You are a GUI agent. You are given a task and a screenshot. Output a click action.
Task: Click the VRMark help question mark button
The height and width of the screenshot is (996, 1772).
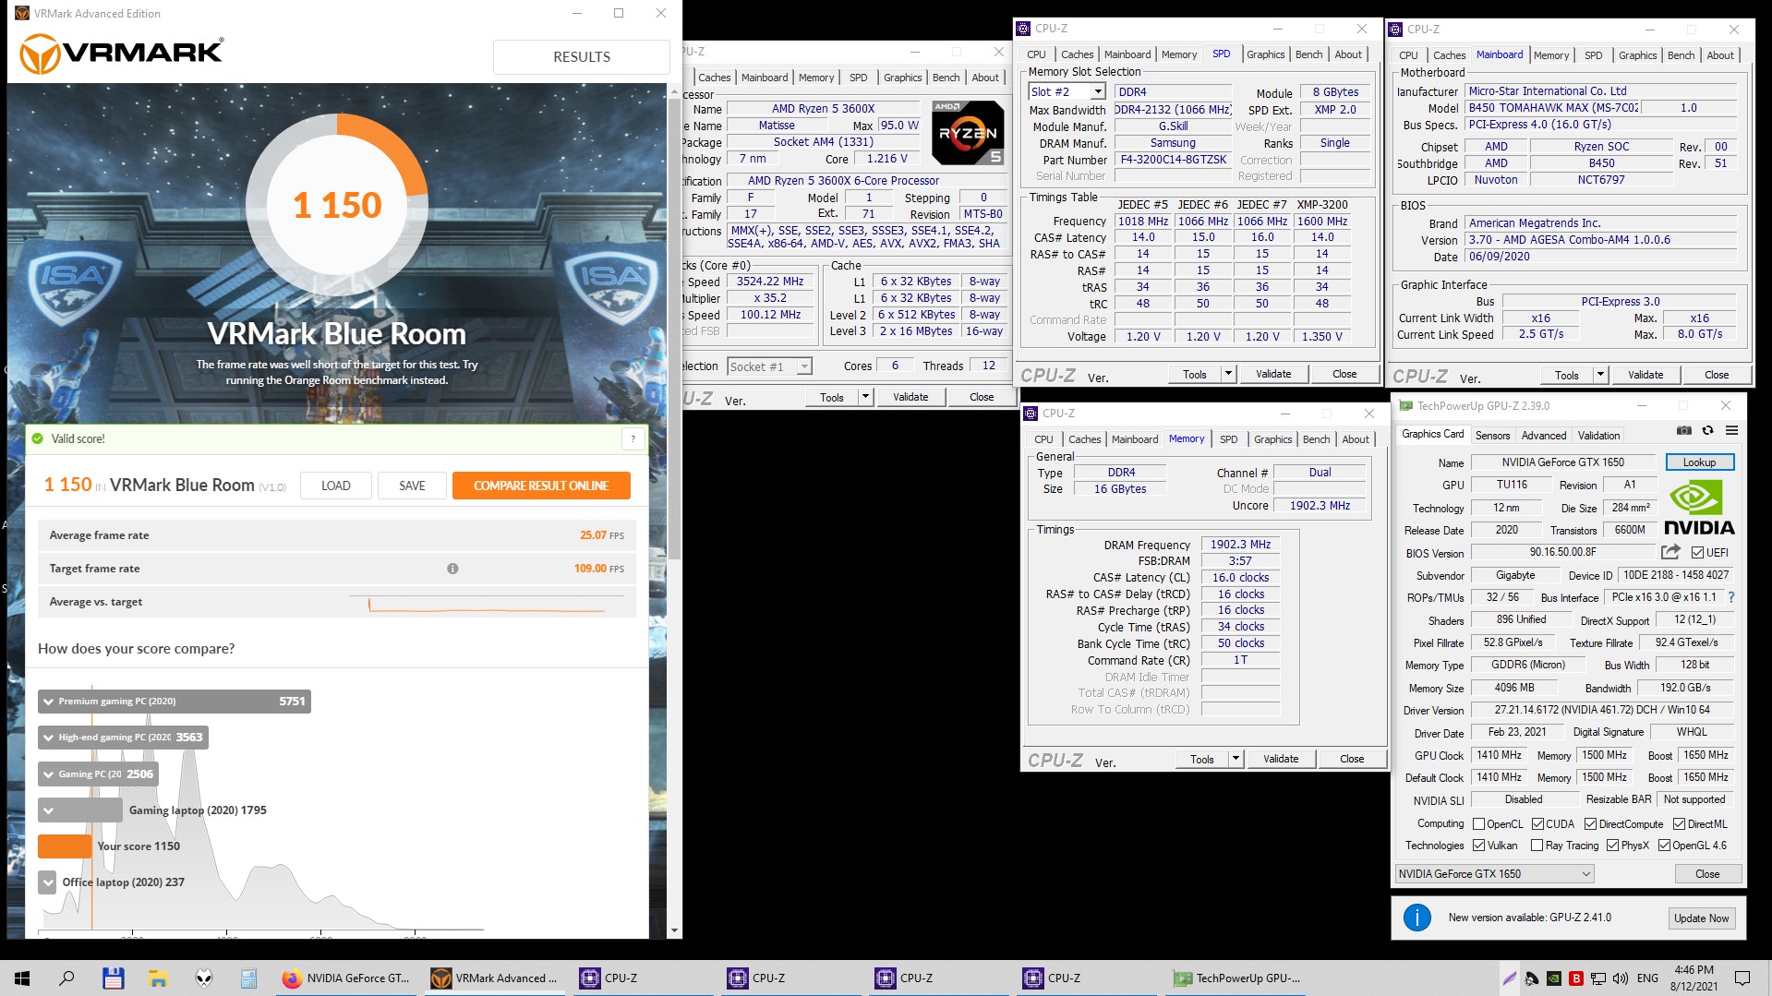tap(633, 439)
